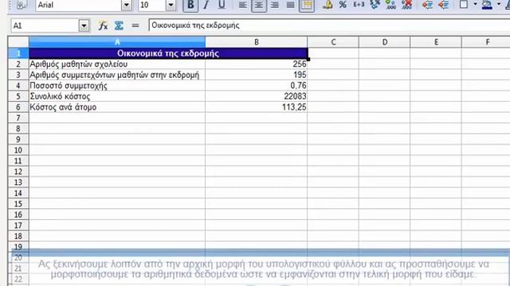Align cell text to the right
The height and width of the screenshot is (286, 510).
[x=275, y=5]
